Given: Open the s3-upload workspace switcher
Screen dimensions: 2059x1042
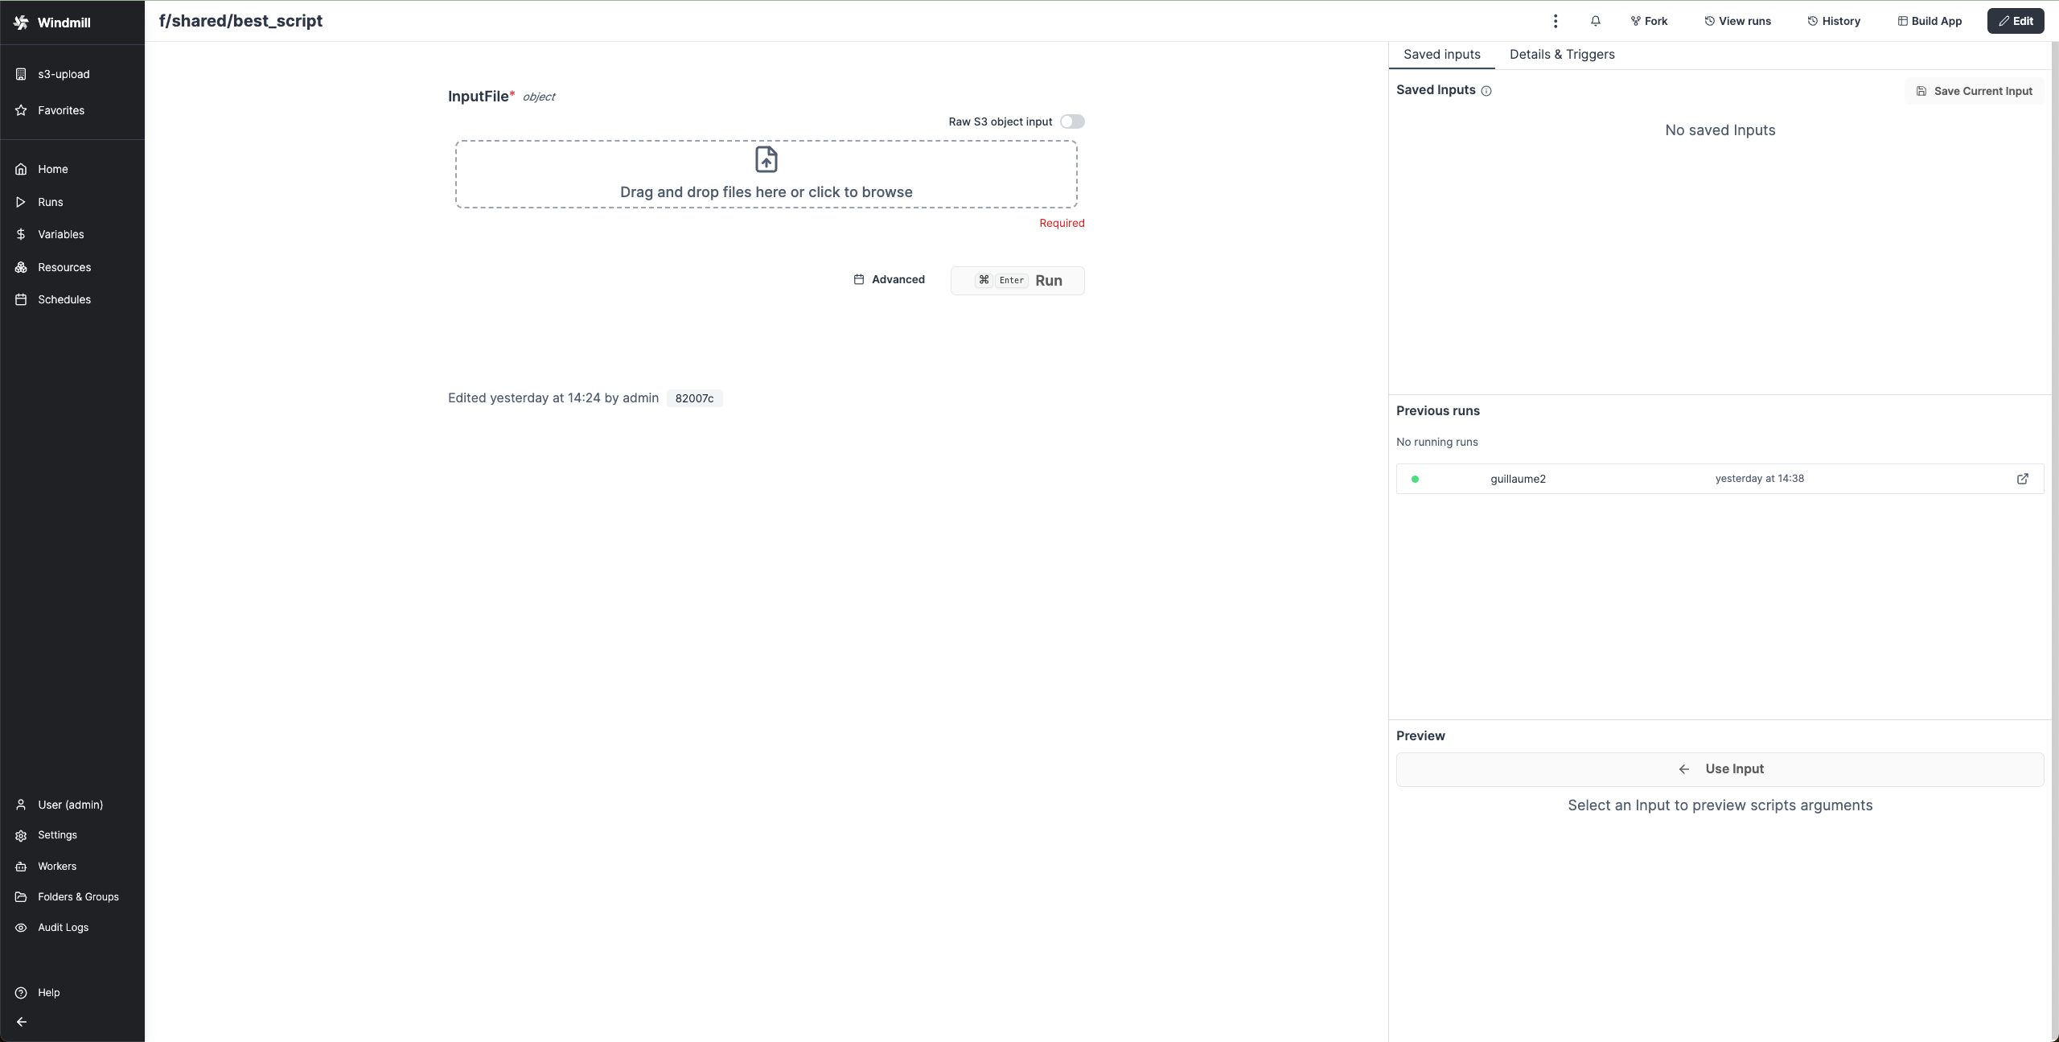Looking at the screenshot, I should [x=63, y=74].
